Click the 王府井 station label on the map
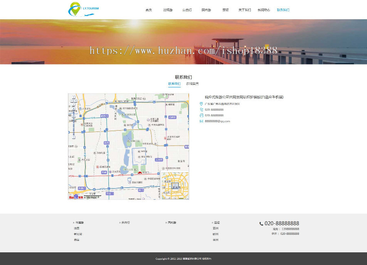Screen dimensions: 367x265 (x=159, y=160)
